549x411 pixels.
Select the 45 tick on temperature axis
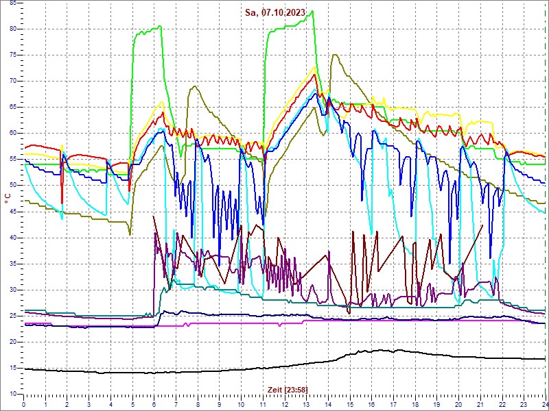(13, 212)
